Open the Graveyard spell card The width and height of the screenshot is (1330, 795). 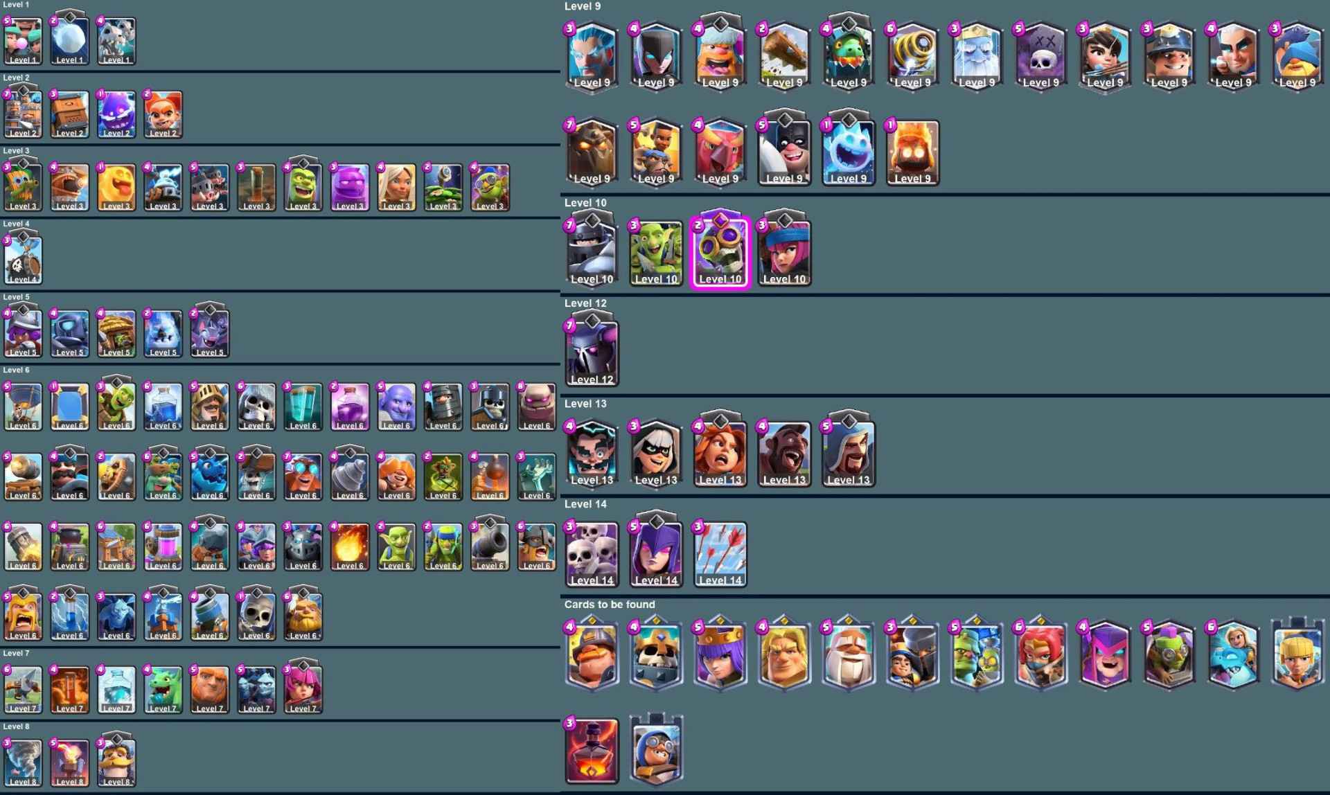pos(1040,55)
